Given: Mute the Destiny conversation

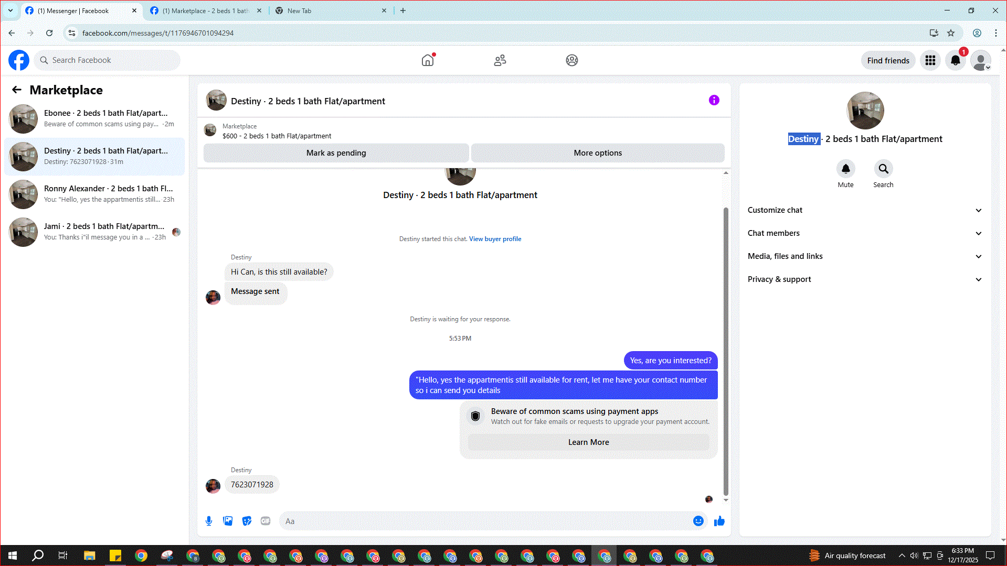Looking at the screenshot, I should coord(845,169).
